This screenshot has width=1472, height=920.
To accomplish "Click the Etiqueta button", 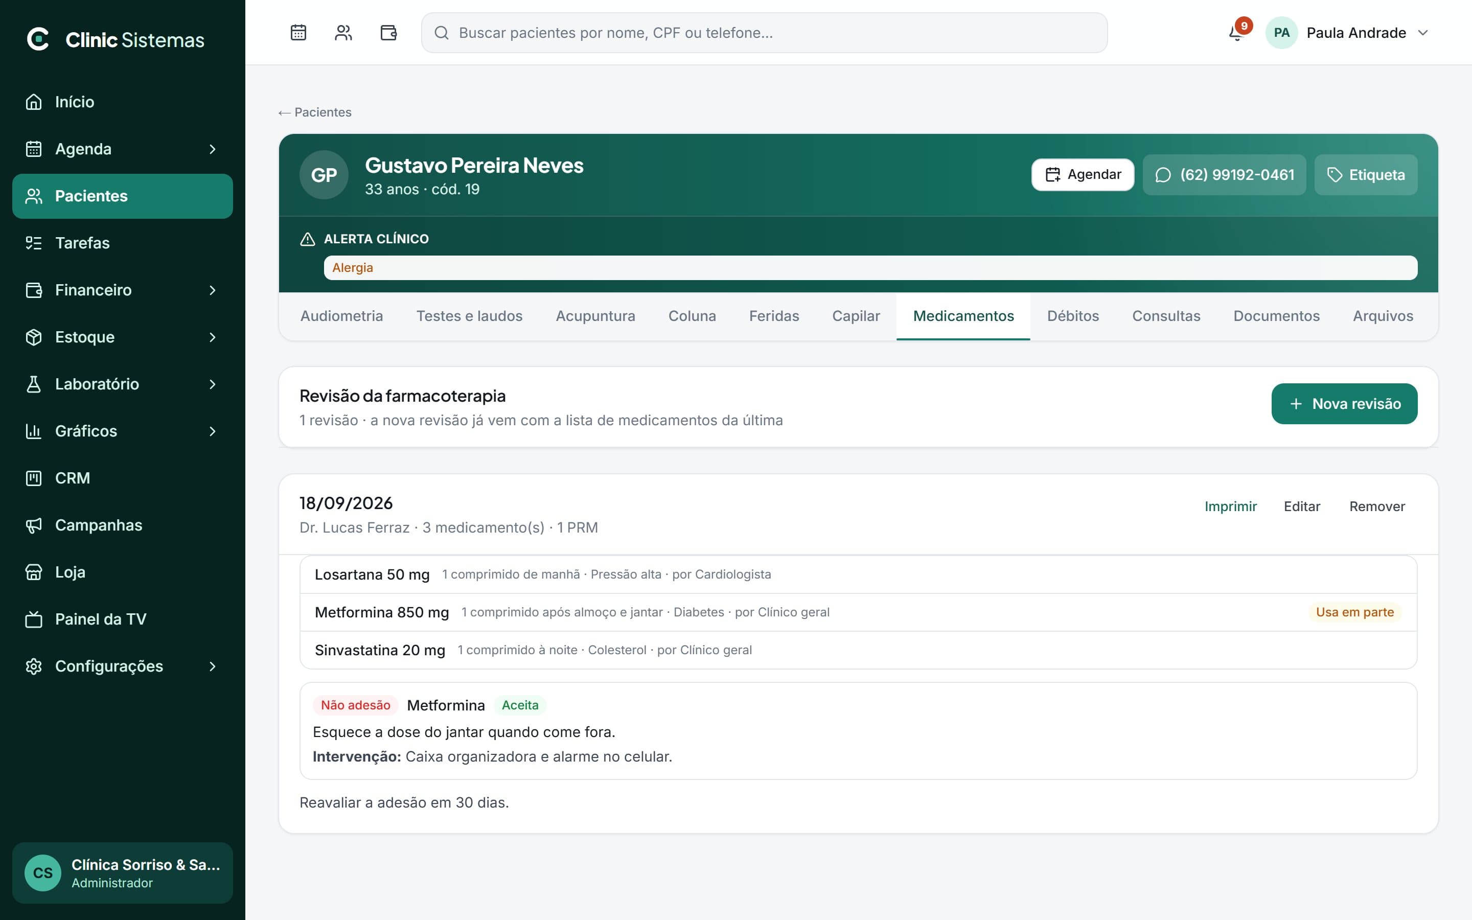I will (x=1366, y=175).
